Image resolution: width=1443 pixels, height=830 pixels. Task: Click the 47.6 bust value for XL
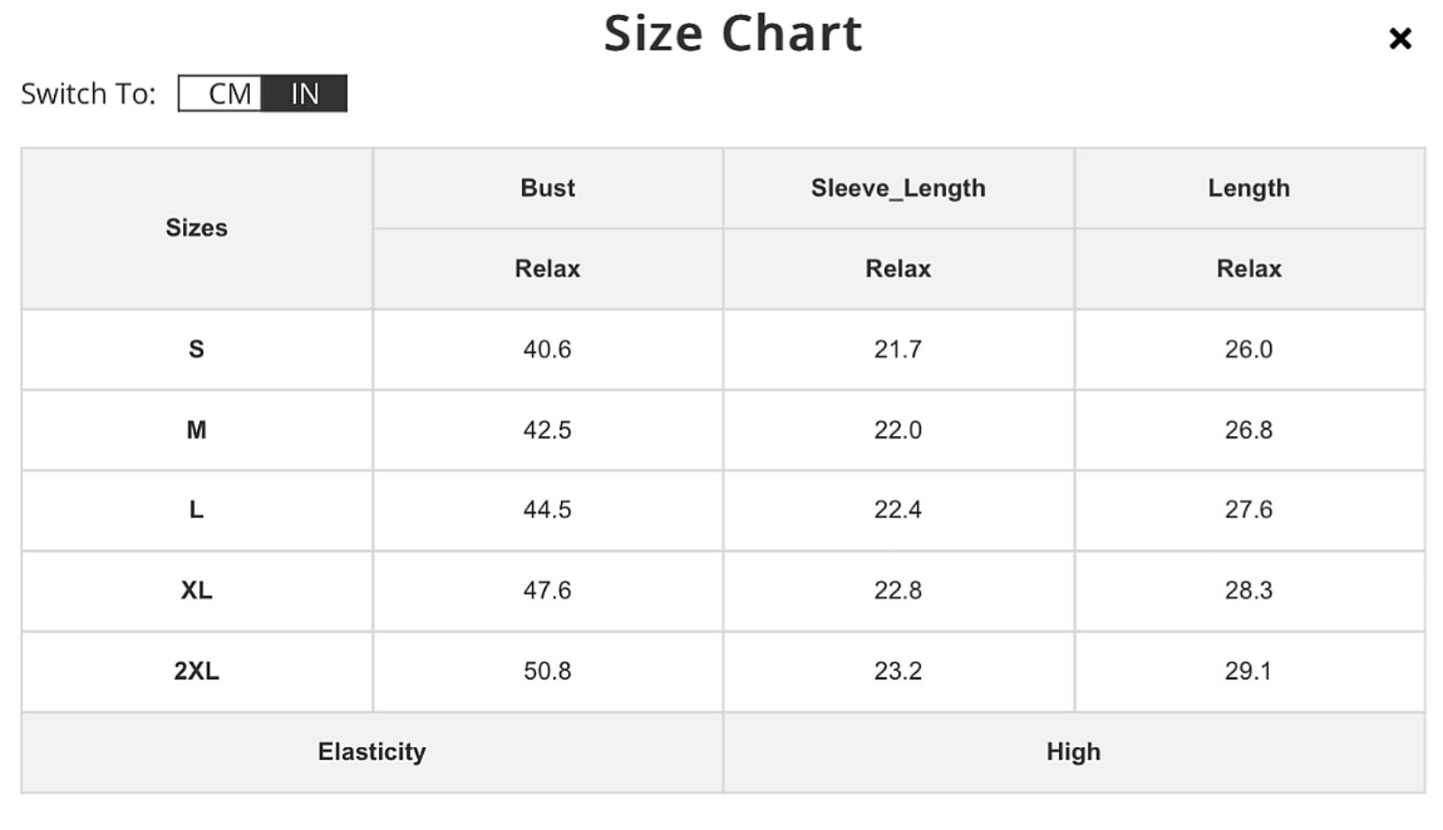point(547,590)
